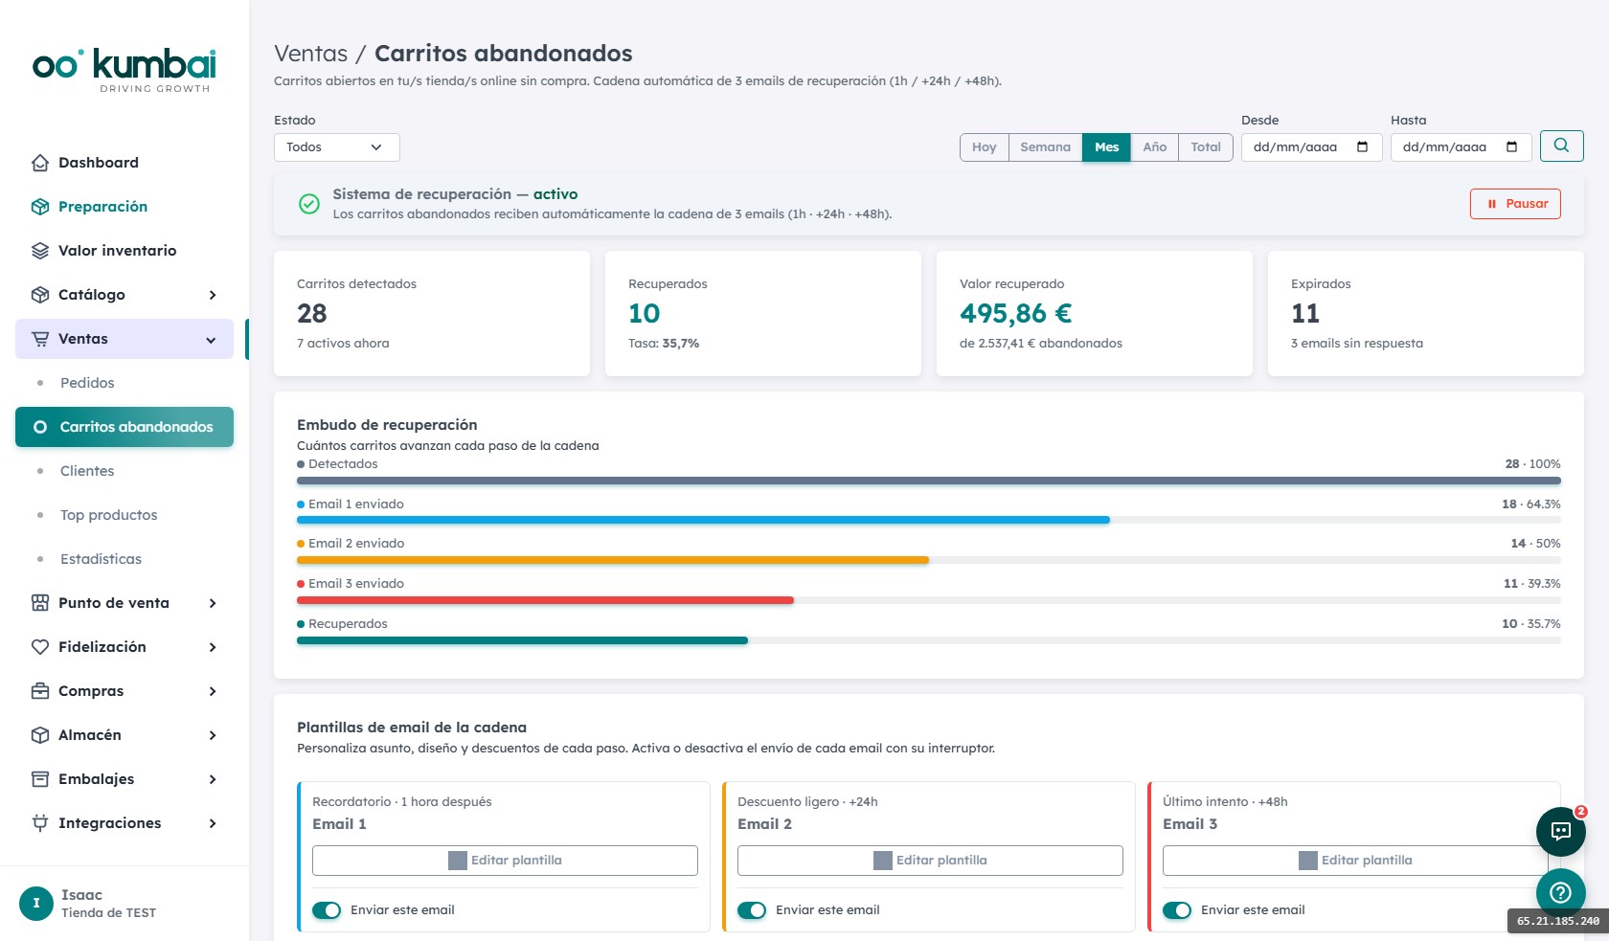Click the Fidelización heart icon

tap(40, 647)
